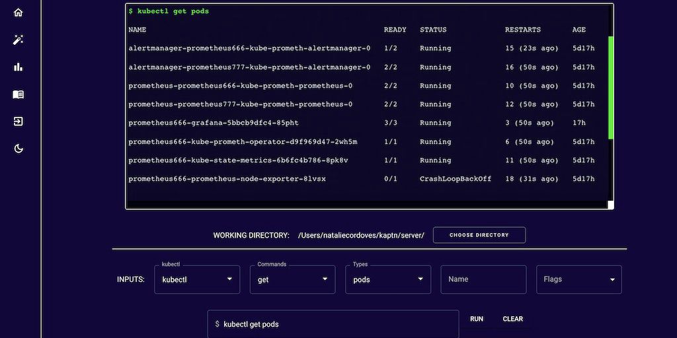Click the Name input field

(x=483, y=279)
